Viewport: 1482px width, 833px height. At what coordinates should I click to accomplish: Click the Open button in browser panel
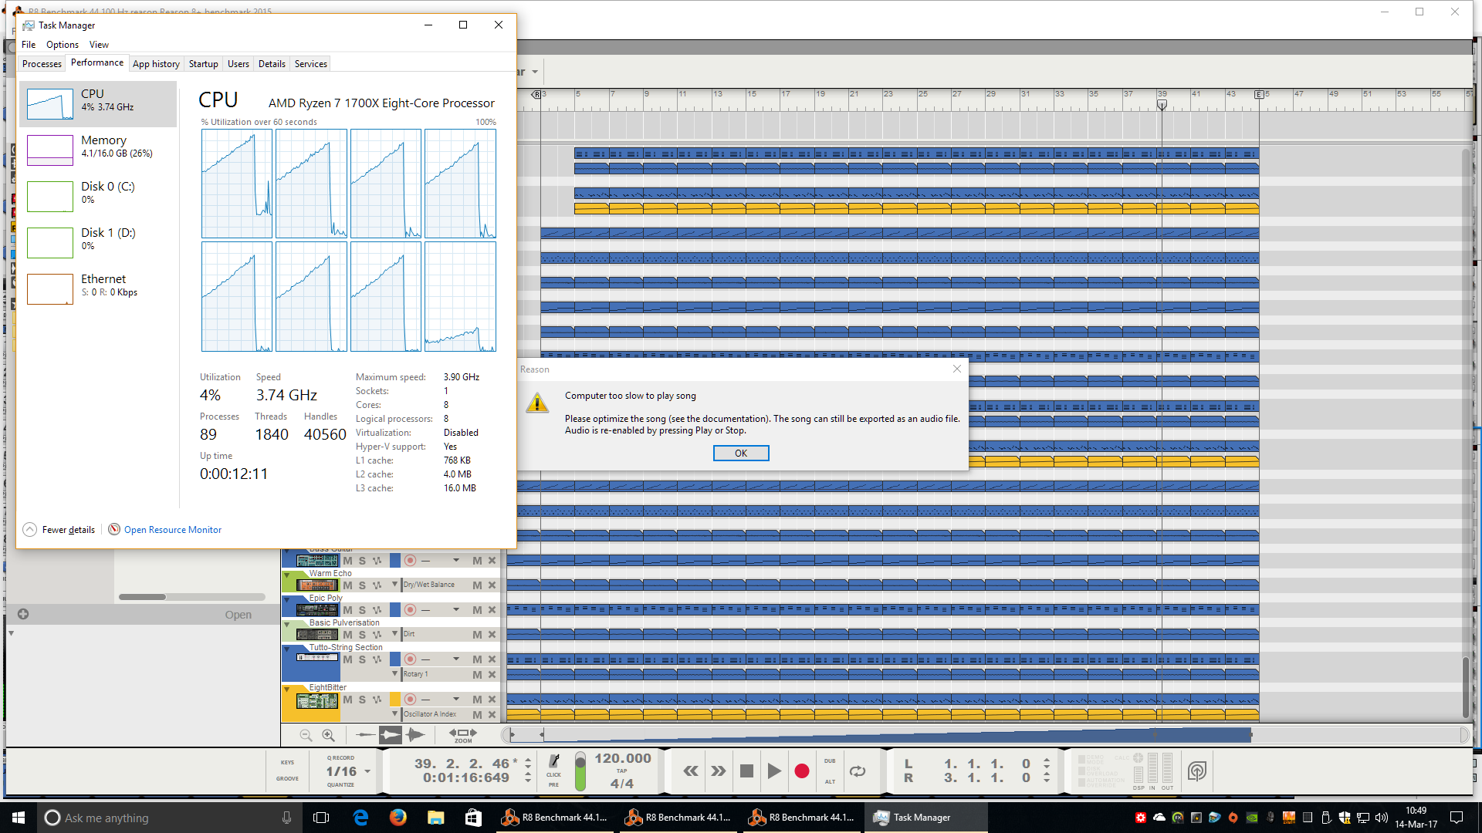coord(238,615)
